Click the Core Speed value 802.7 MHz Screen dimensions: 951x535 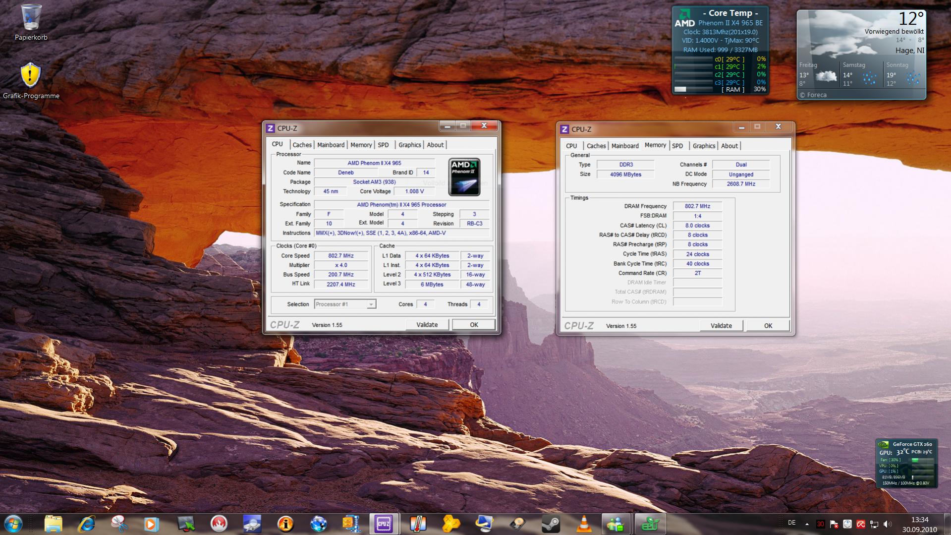click(341, 256)
